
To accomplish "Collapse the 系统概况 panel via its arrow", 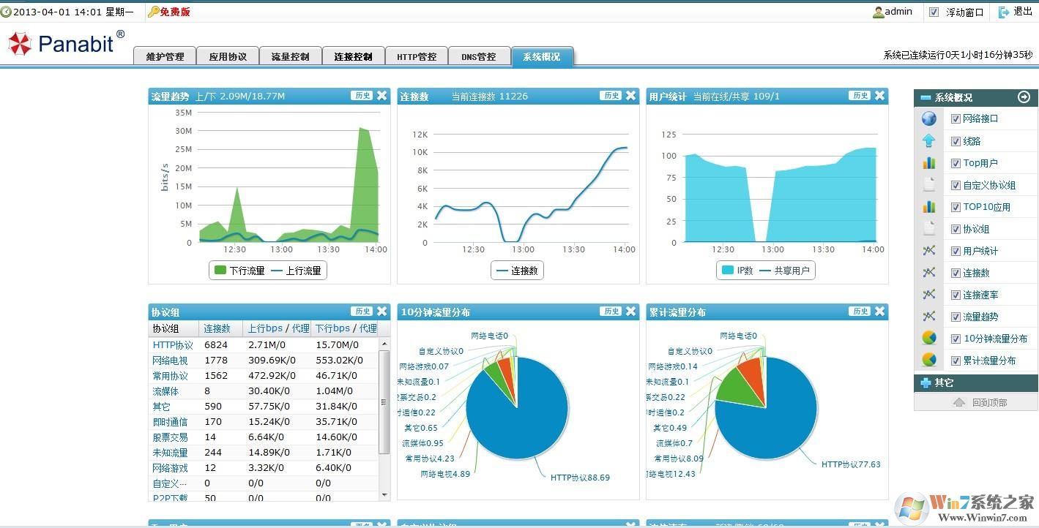I will (x=1024, y=96).
